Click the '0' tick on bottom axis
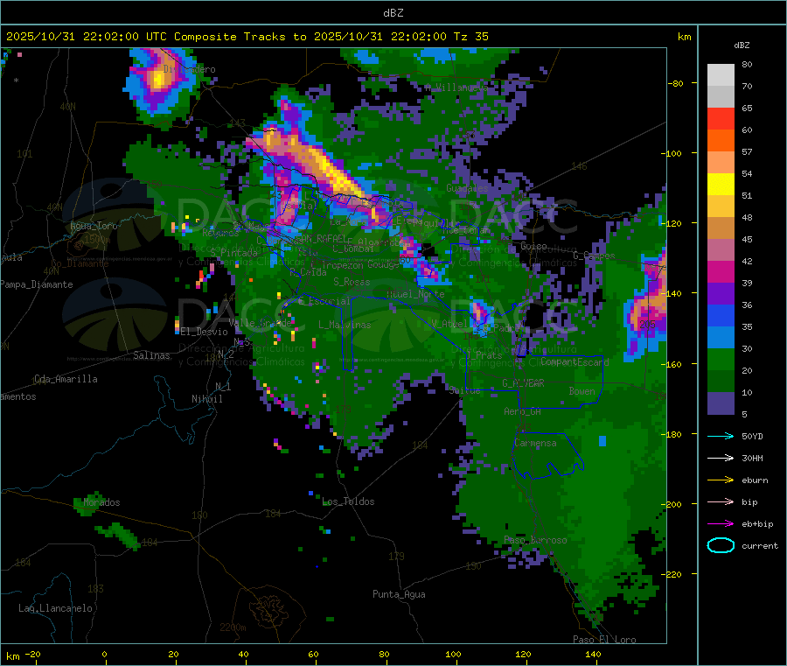Viewport: 787px width, 666px height. 104,654
